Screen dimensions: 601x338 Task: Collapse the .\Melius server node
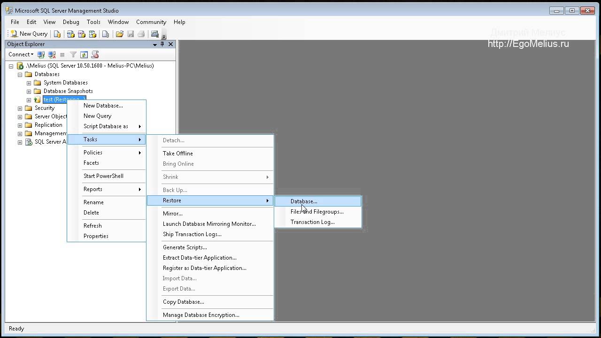11,66
